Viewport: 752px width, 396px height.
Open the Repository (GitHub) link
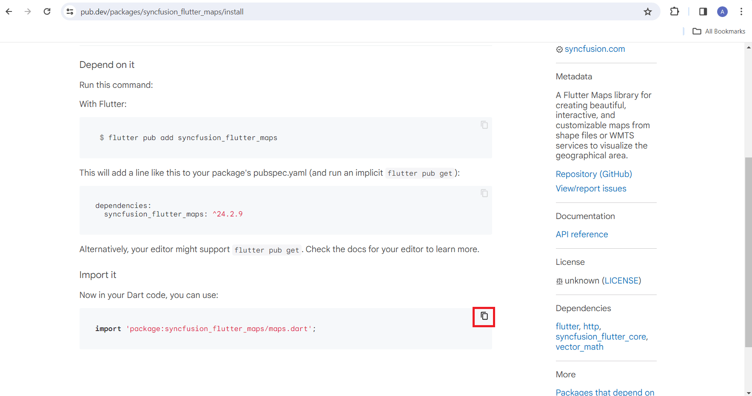point(594,174)
